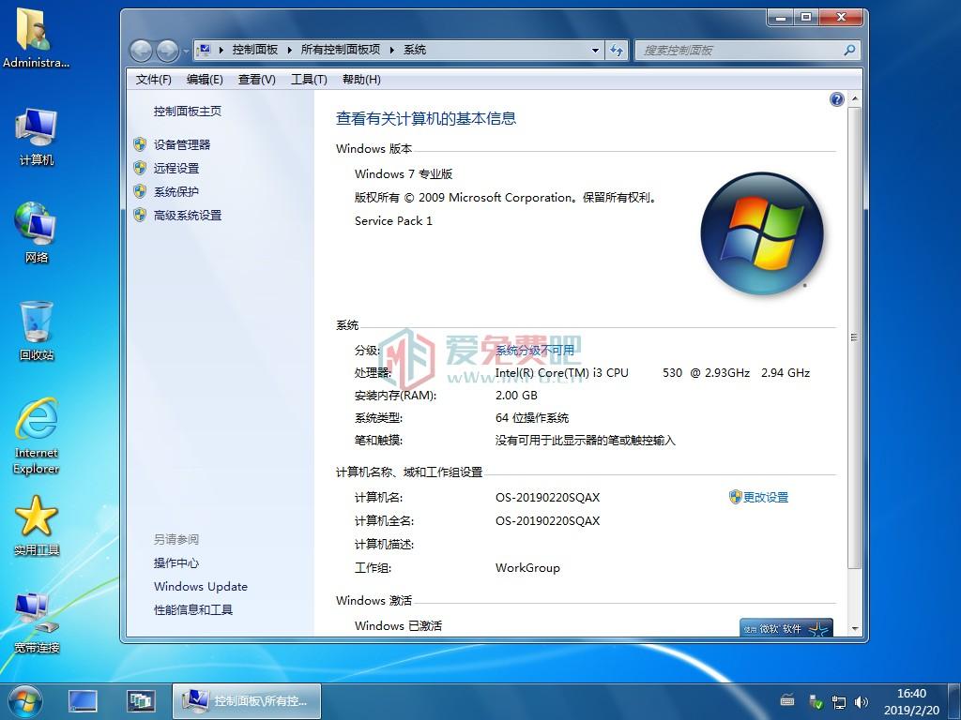Click the 微软软件 genuine badge

coord(786,627)
